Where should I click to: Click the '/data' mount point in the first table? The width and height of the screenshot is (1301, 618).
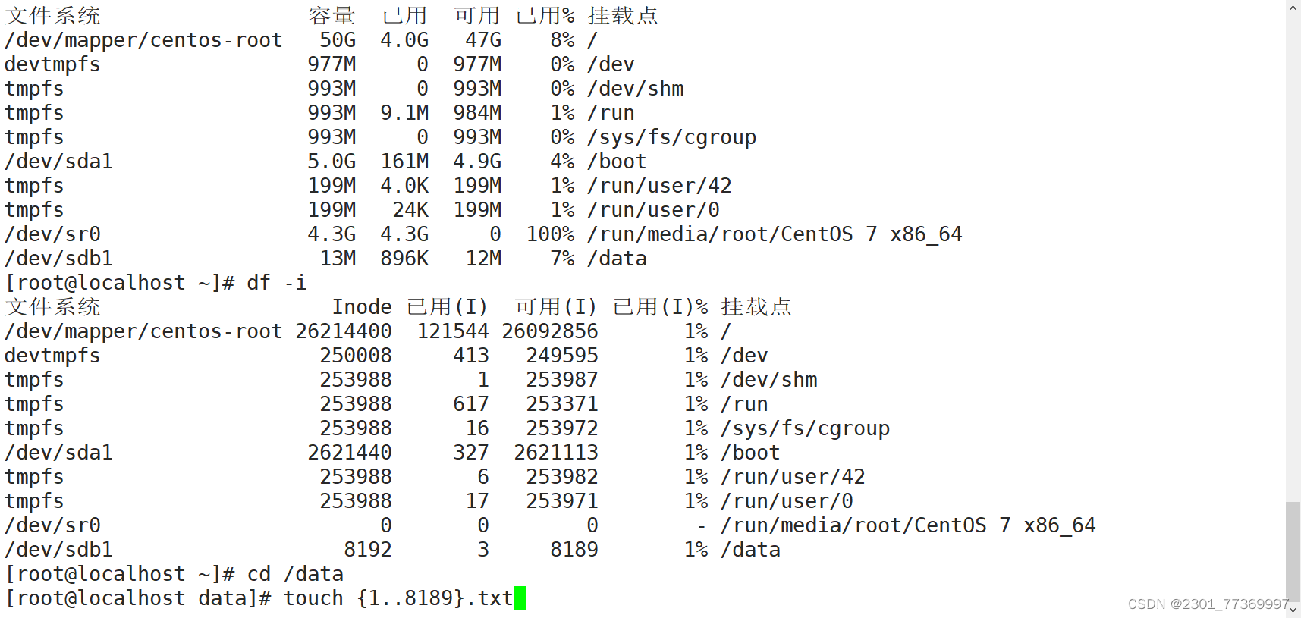click(x=617, y=259)
